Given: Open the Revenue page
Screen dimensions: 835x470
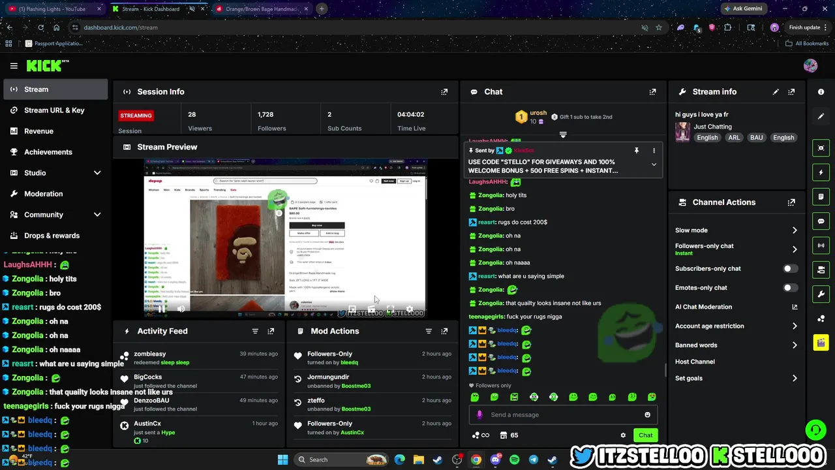Looking at the screenshot, I should click(x=55, y=131).
